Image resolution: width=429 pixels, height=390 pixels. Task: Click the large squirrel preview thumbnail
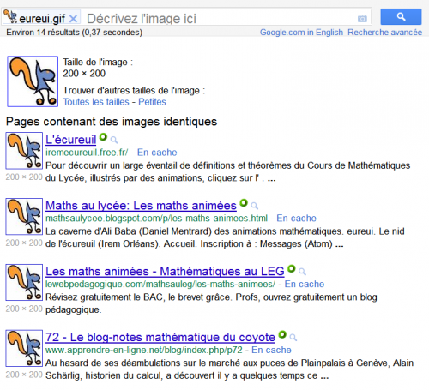33,81
